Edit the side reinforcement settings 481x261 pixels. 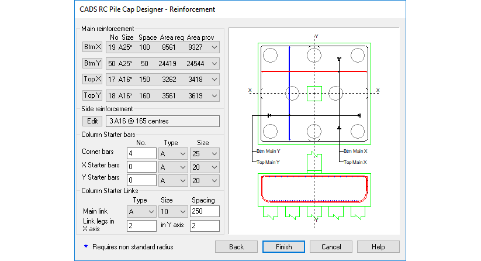(x=92, y=121)
